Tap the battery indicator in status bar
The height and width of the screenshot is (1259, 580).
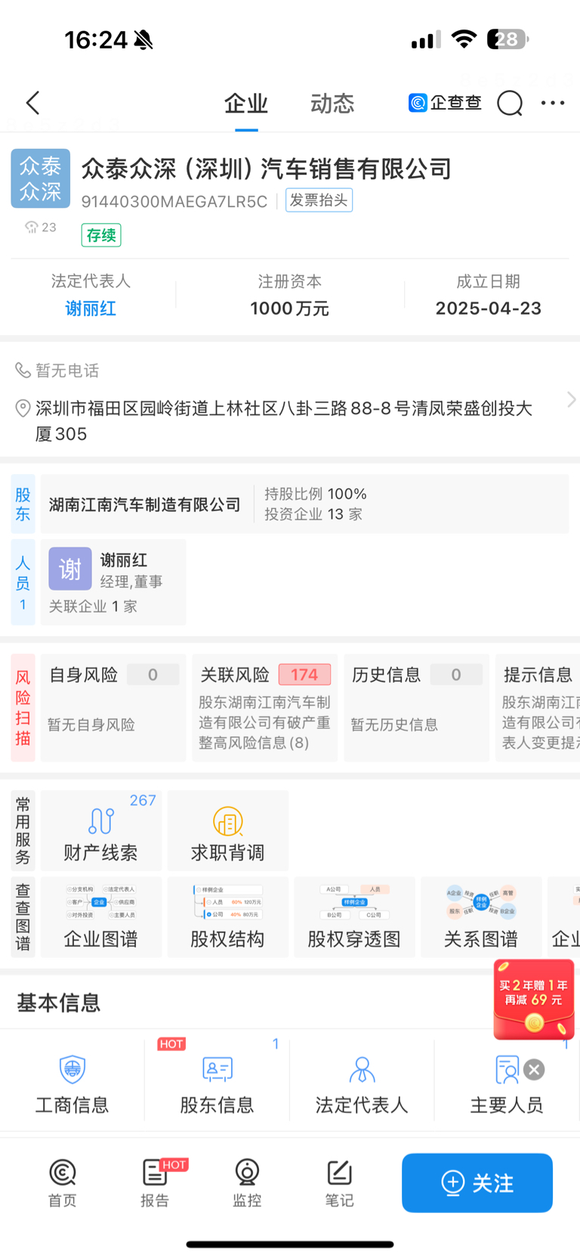click(507, 39)
